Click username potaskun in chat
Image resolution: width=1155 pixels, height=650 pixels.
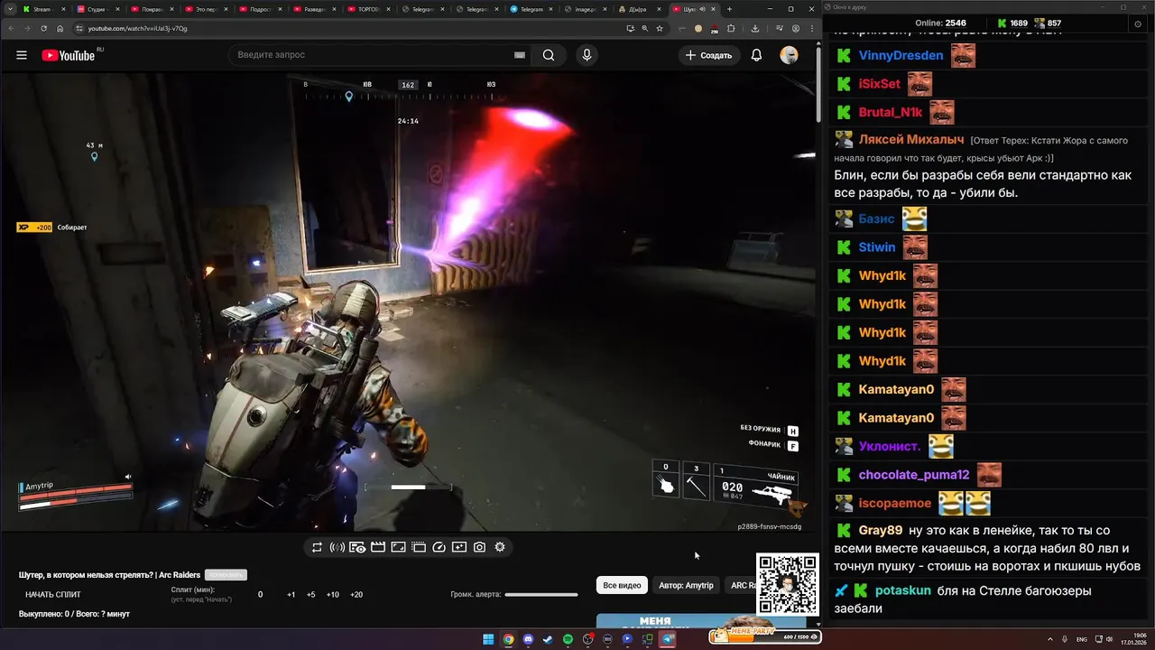pyautogui.click(x=903, y=591)
